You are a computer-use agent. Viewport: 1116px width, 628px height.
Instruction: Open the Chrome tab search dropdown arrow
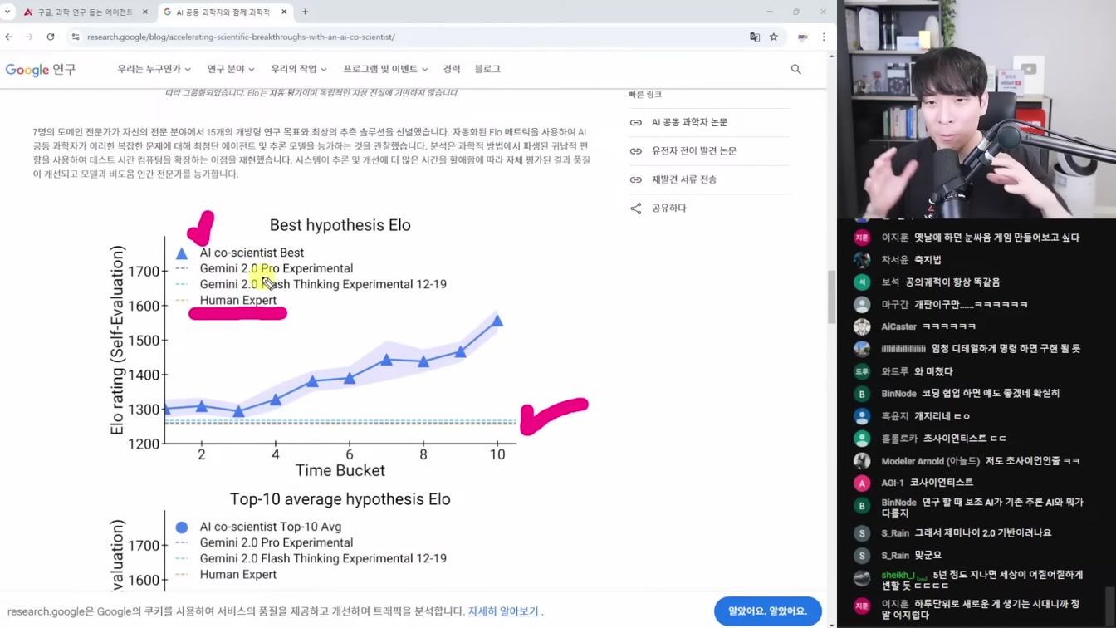point(7,12)
